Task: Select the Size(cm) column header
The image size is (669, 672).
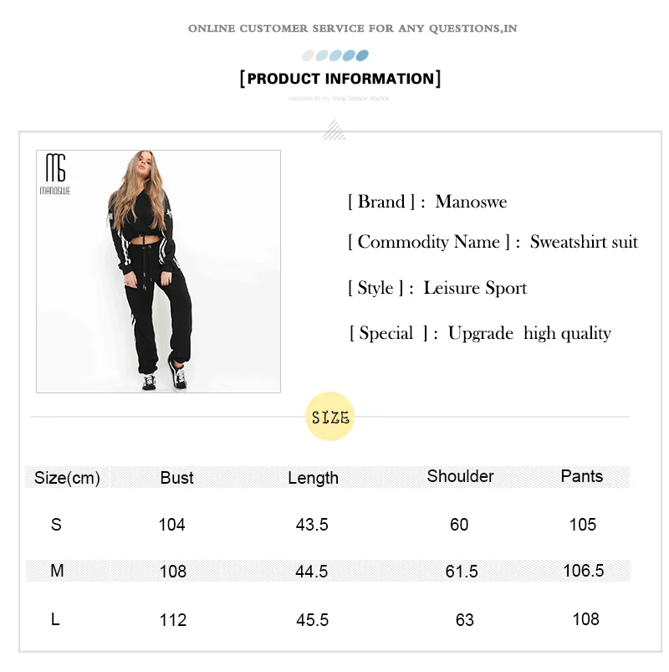Action: tap(67, 478)
